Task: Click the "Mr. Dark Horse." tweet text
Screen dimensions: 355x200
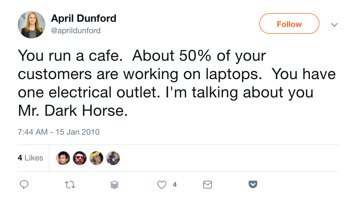Action: click(x=73, y=111)
